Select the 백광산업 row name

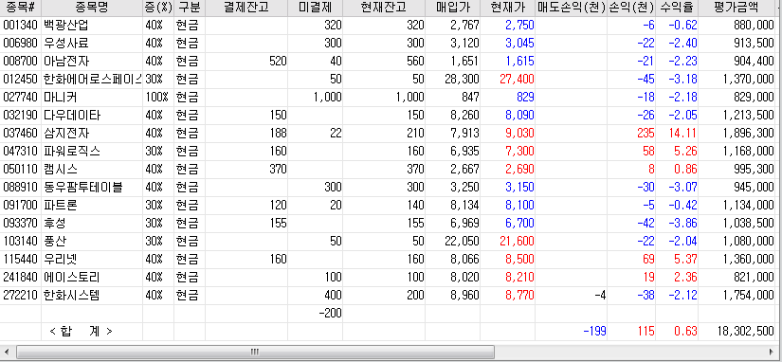66,26
